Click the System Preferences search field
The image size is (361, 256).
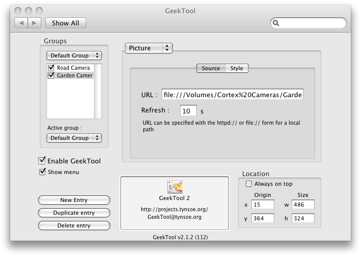pyautogui.click(x=308, y=23)
